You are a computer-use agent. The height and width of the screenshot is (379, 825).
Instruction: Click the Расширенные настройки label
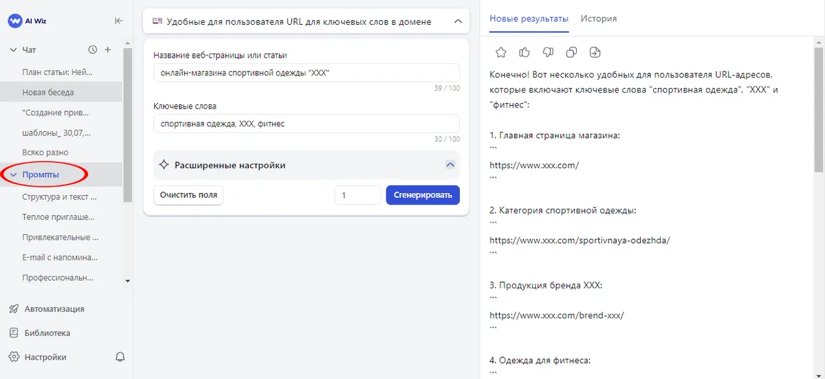coord(230,165)
